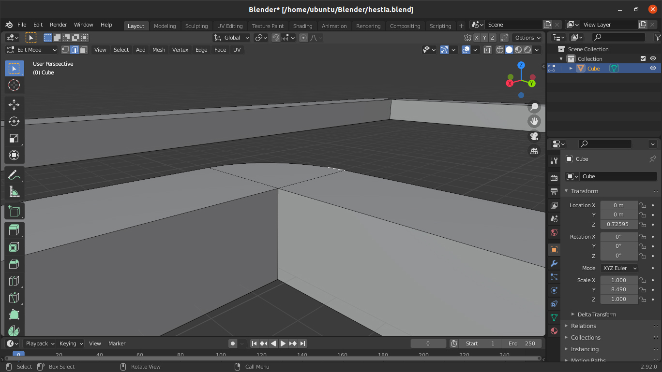662x372 pixels.
Task: Select the Bevel tool
Action: 14,264
